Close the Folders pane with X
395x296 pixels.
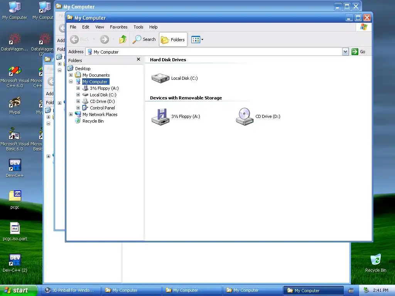click(x=138, y=59)
